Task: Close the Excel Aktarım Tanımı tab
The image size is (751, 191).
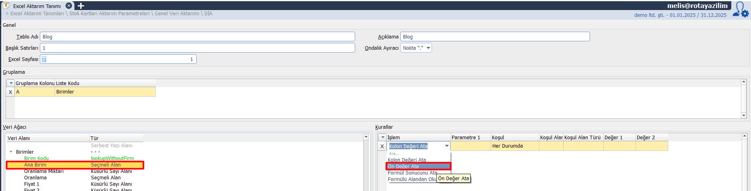Action: click(x=69, y=6)
